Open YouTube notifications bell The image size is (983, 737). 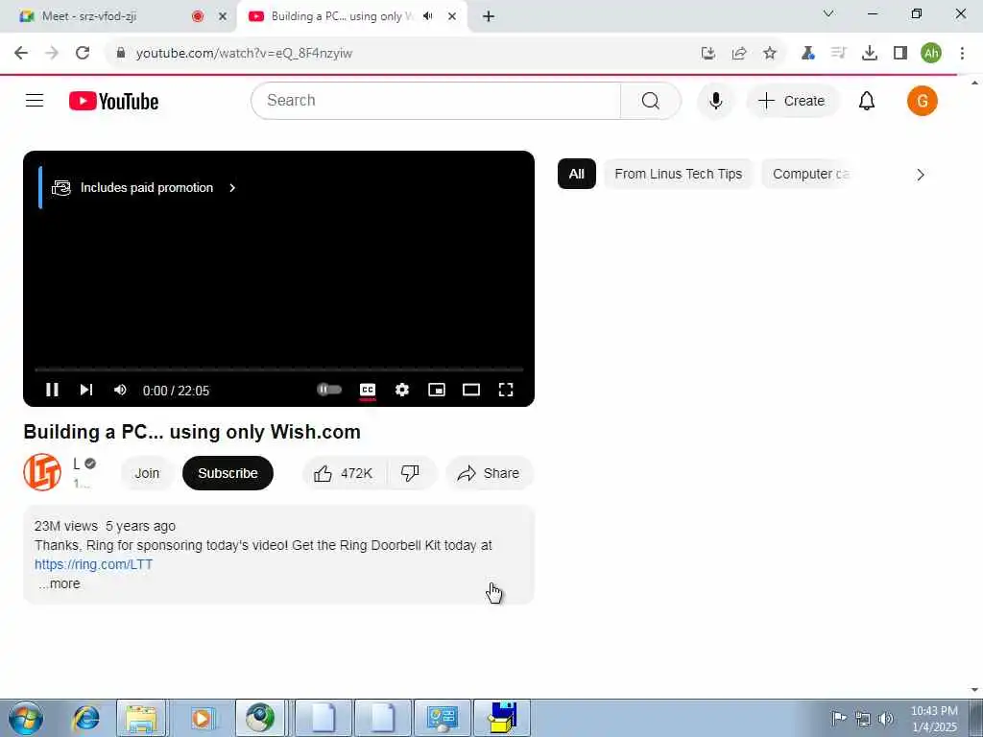[867, 100]
